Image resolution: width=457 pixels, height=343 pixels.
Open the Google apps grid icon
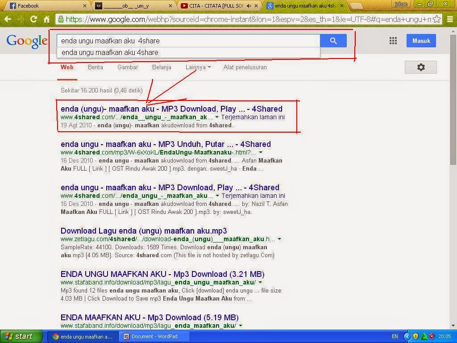click(x=393, y=40)
